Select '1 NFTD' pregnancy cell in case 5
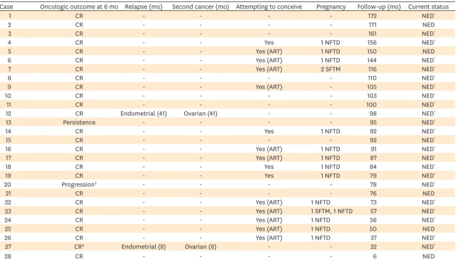459x260 pixels. tap(330, 51)
